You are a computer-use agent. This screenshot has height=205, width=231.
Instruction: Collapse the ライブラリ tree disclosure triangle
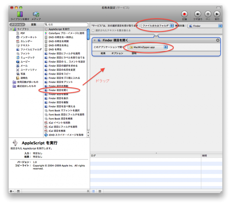point(11,29)
